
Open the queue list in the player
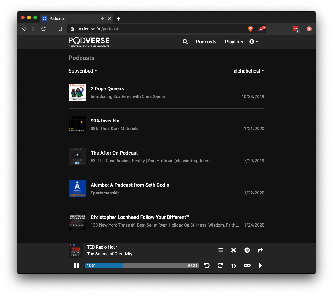(x=220, y=250)
